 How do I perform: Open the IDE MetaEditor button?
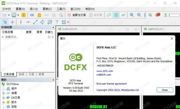[32, 15]
